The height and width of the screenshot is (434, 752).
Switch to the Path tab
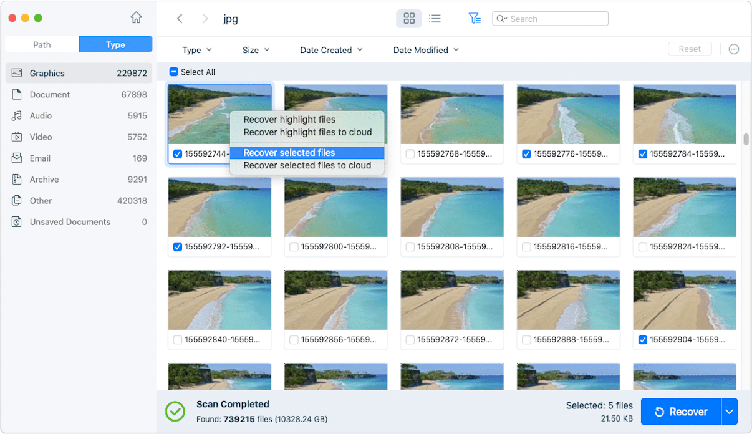(41, 44)
